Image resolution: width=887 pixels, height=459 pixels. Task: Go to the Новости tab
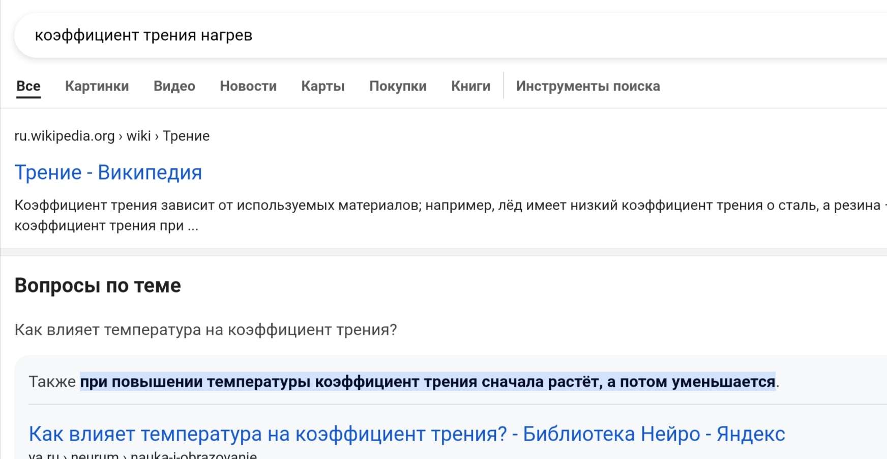tap(248, 86)
